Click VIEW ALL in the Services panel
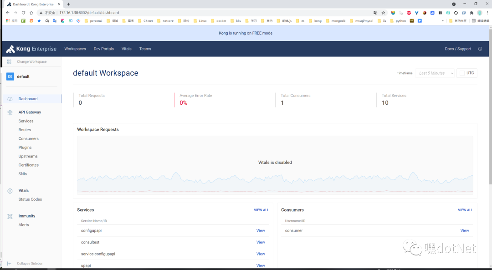The width and height of the screenshot is (492, 270). (261, 210)
